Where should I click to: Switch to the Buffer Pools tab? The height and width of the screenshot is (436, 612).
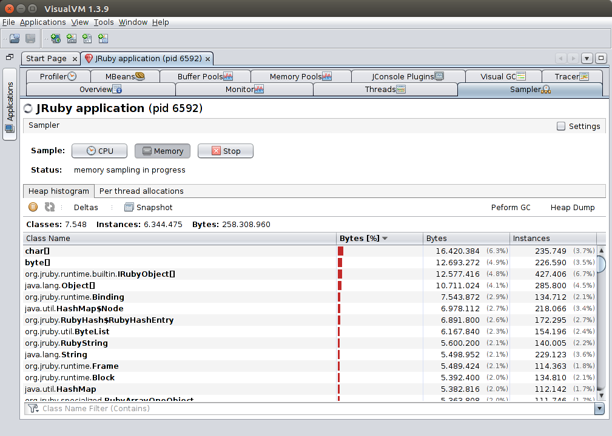tap(205, 76)
